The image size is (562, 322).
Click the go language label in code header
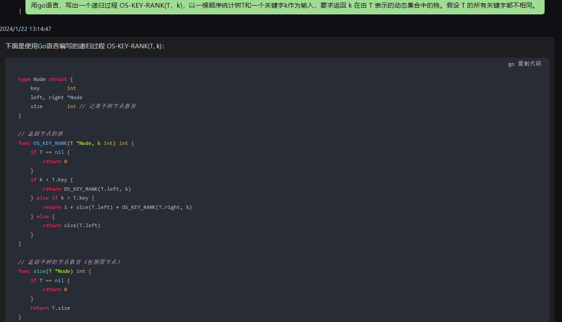coord(511,64)
